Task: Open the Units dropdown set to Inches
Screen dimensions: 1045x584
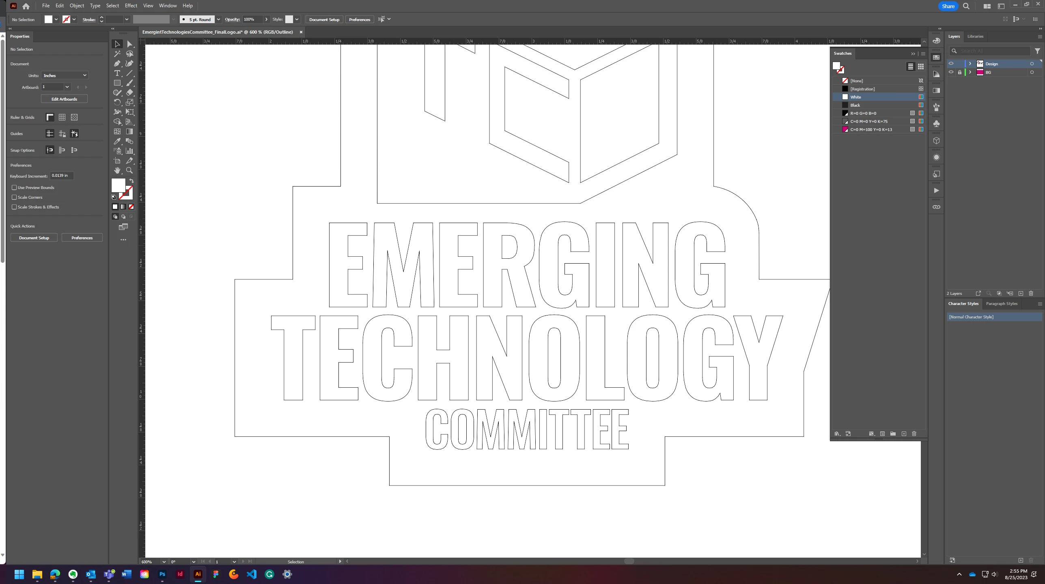Action: coord(65,75)
